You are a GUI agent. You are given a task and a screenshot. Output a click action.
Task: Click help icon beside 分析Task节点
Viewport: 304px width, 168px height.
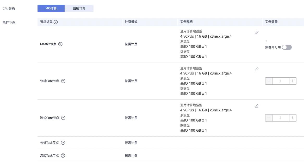pyautogui.click(x=63, y=143)
